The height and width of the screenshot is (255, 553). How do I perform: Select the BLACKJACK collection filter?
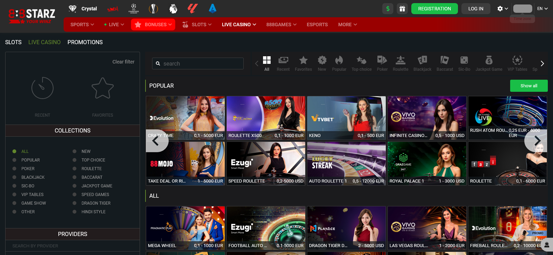[29, 177]
